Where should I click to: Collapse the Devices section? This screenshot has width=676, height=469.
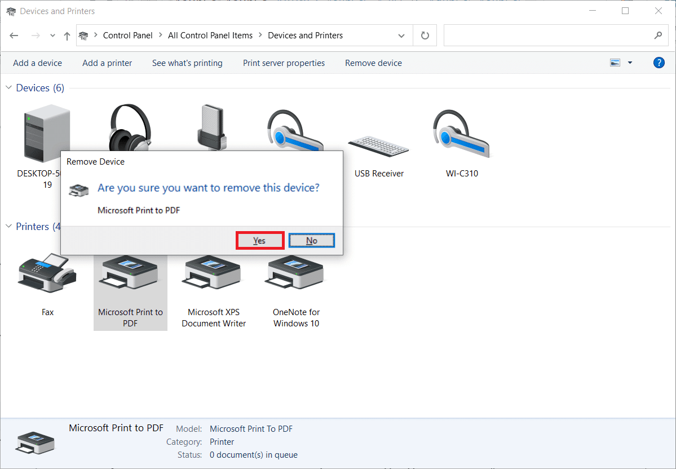pos(8,88)
